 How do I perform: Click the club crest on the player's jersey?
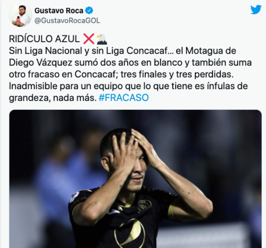tap(145, 205)
